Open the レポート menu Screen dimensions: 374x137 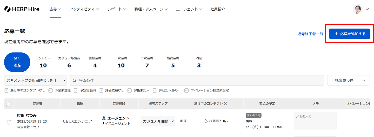point(117,9)
